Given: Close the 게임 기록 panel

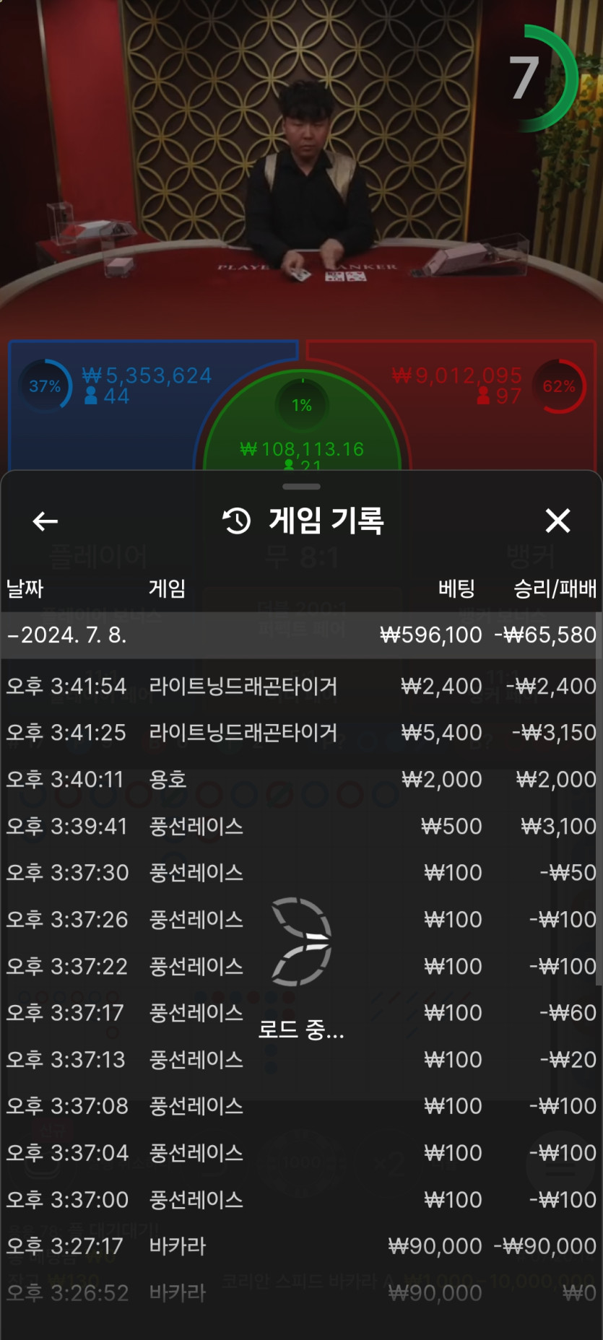Looking at the screenshot, I should point(558,521).
